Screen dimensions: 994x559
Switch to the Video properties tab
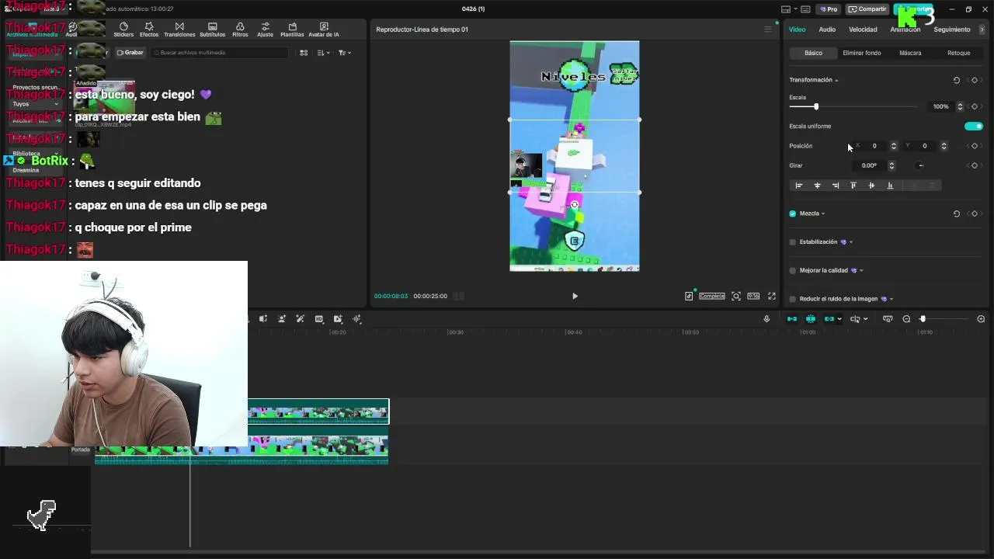point(798,30)
